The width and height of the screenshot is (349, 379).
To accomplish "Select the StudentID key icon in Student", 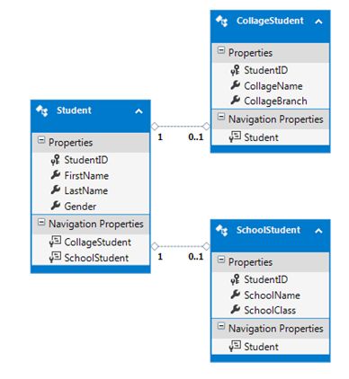I will [55, 160].
